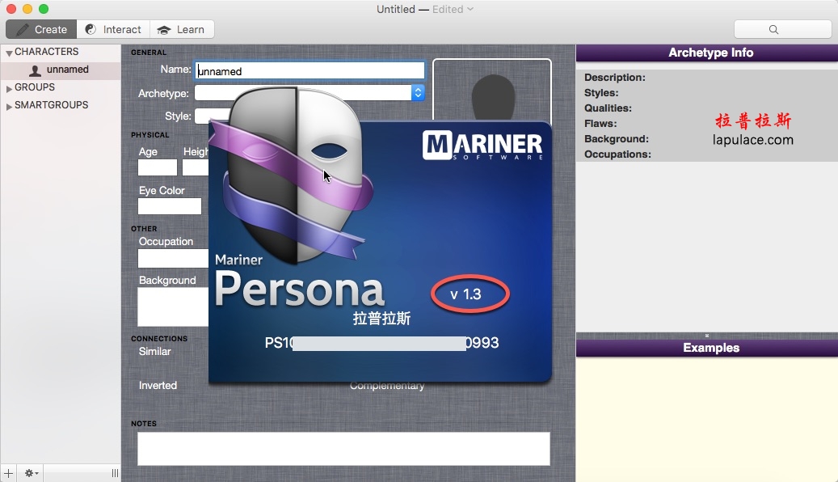Click the sidebar resize handle icon

(115, 473)
